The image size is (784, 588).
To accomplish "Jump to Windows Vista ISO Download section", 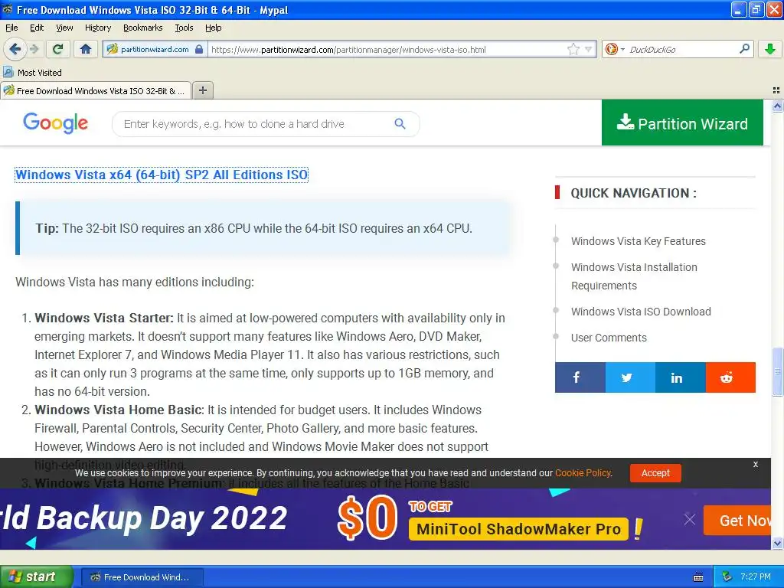I will pyautogui.click(x=641, y=312).
